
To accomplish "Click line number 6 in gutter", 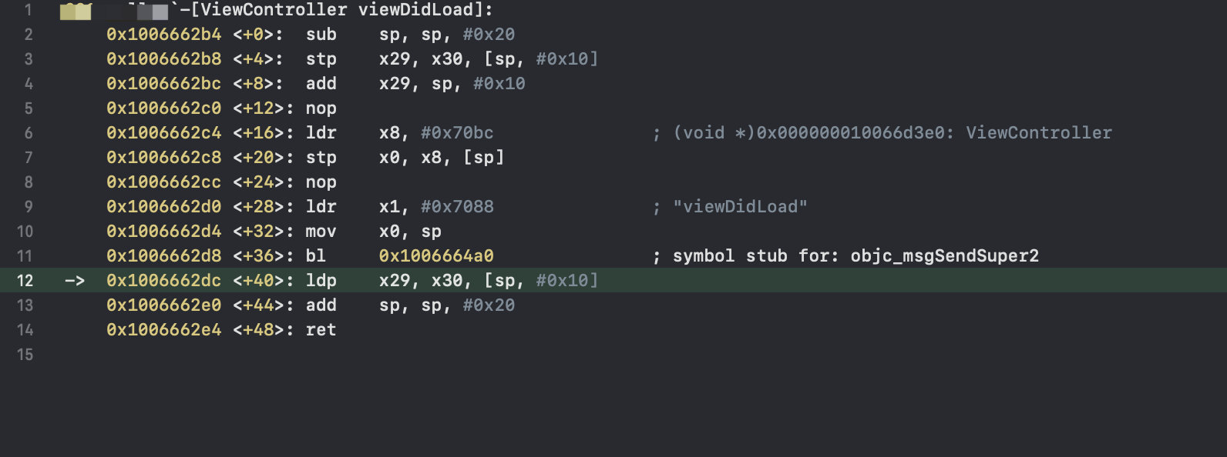I will coord(29,133).
